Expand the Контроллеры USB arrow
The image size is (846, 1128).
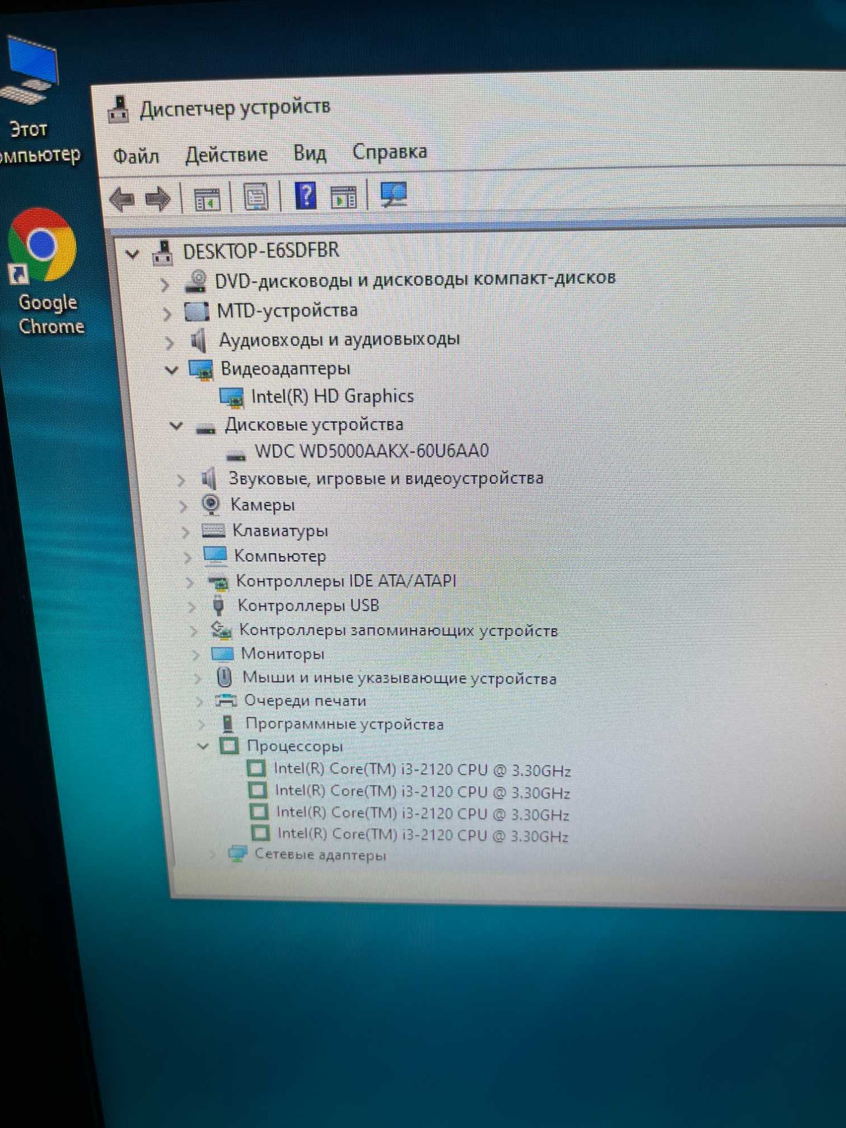click(x=191, y=607)
